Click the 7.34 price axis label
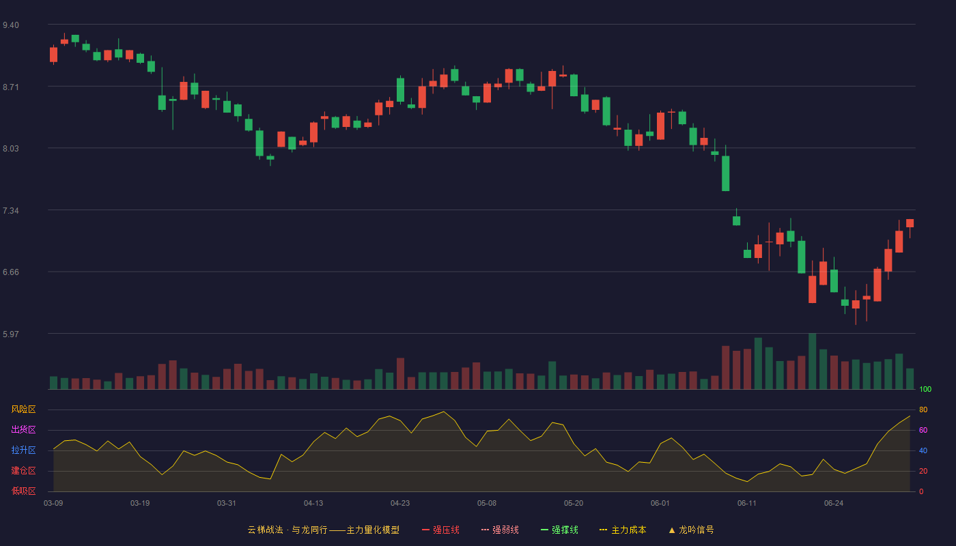This screenshot has height=546, width=956. click(11, 211)
